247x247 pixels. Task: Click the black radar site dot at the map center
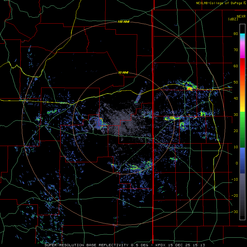click(x=124, y=124)
